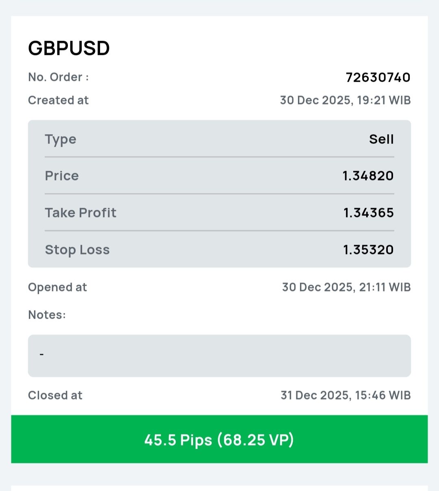Select the entry price 1.34820
439x491 pixels.
click(x=368, y=176)
